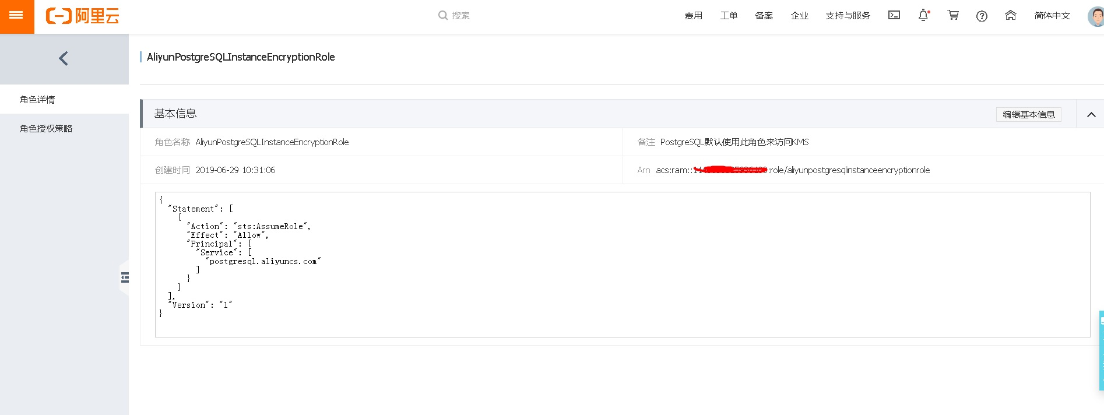Expand the 支持与服务 menu
The width and height of the screenshot is (1104, 415).
pos(848,16)
